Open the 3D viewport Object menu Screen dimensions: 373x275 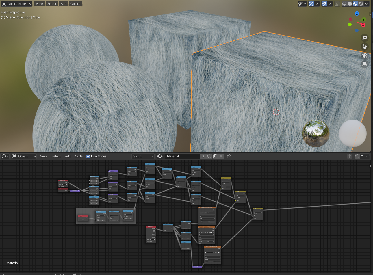pos(75,4)
